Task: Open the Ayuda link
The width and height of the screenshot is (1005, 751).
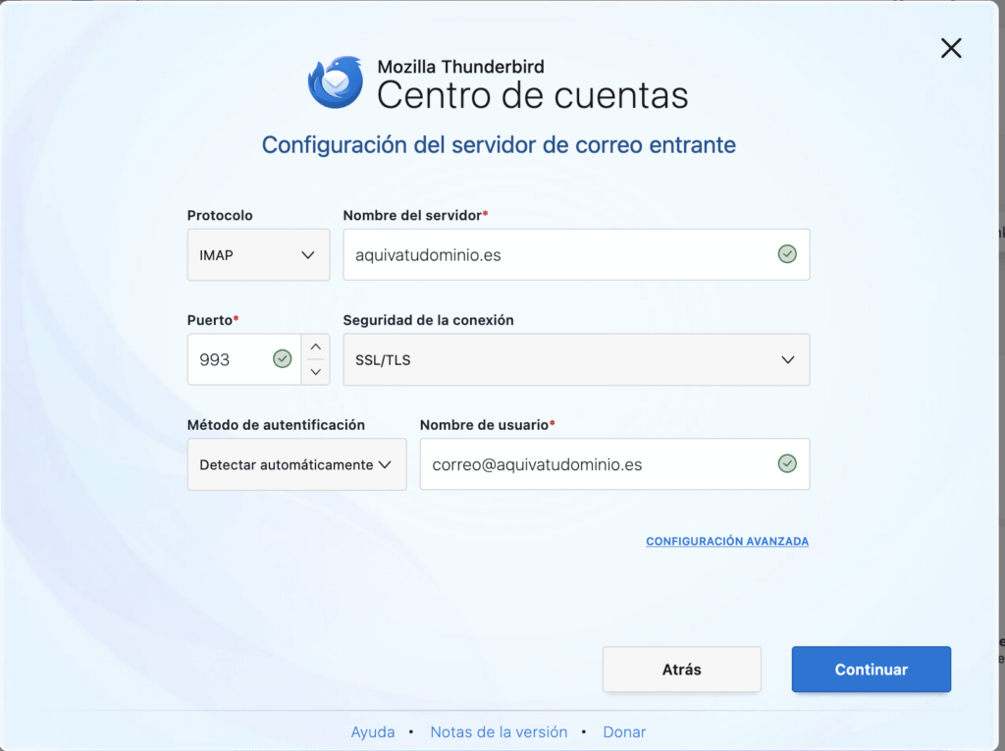Action: tap(373, 731)
